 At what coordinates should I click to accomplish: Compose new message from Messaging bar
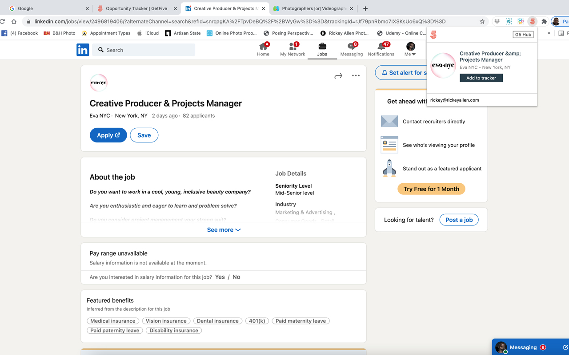point(565,347)
